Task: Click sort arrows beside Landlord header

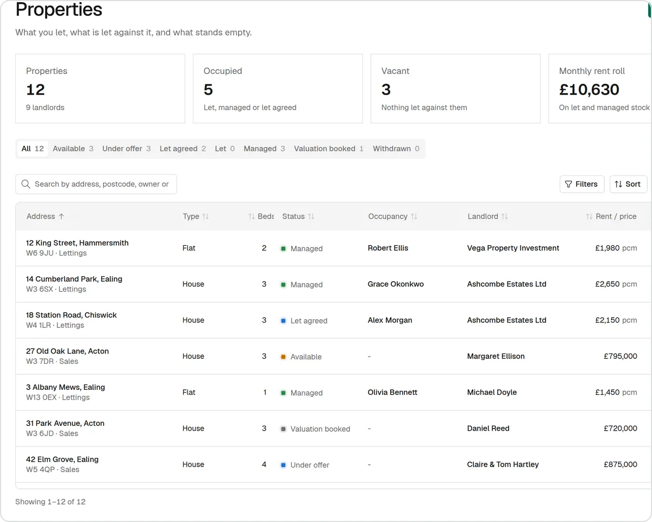Action: tap(504, 216)
